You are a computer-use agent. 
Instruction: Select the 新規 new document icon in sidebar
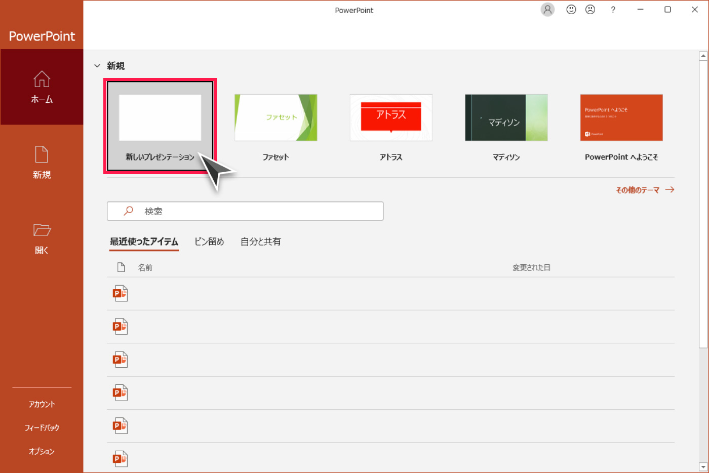point(42,154)
